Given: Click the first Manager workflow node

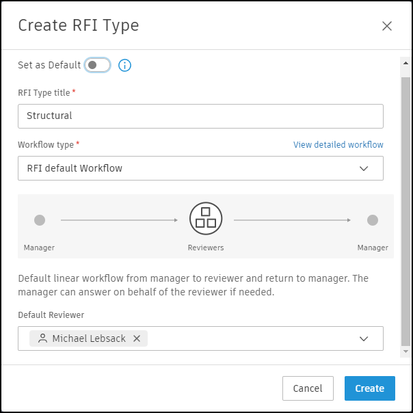Looking at the screenshot, I should pos(40,220).
